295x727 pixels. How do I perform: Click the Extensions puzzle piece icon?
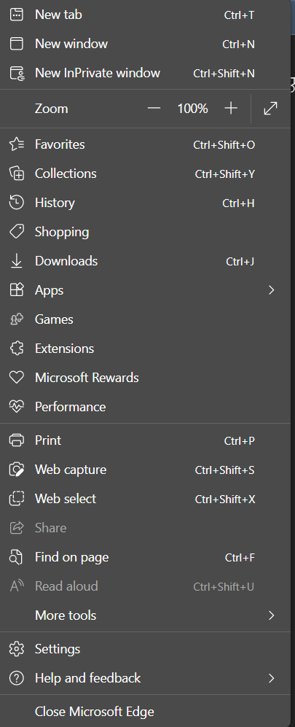17,349
